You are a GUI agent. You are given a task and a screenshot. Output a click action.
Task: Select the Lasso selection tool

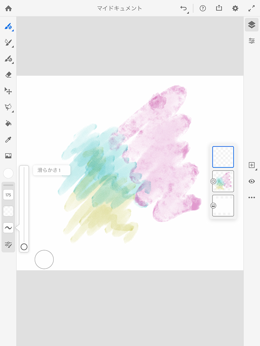[9, 107]
